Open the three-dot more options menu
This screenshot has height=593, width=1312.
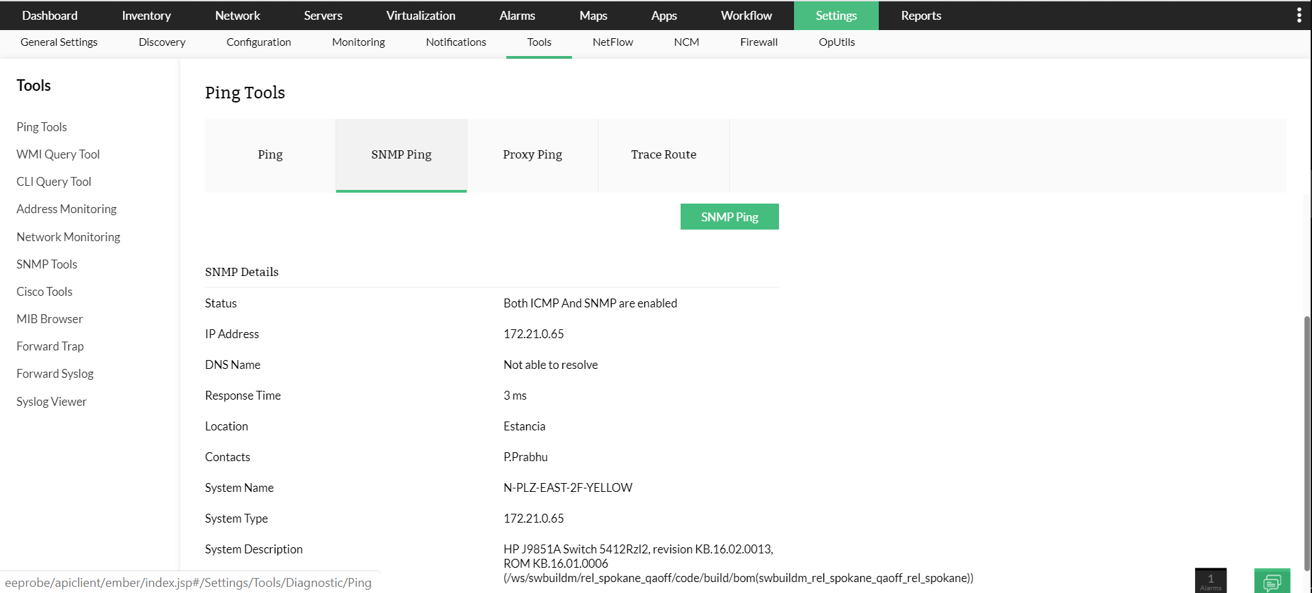pyautogui.click(x=1299, y=15)
